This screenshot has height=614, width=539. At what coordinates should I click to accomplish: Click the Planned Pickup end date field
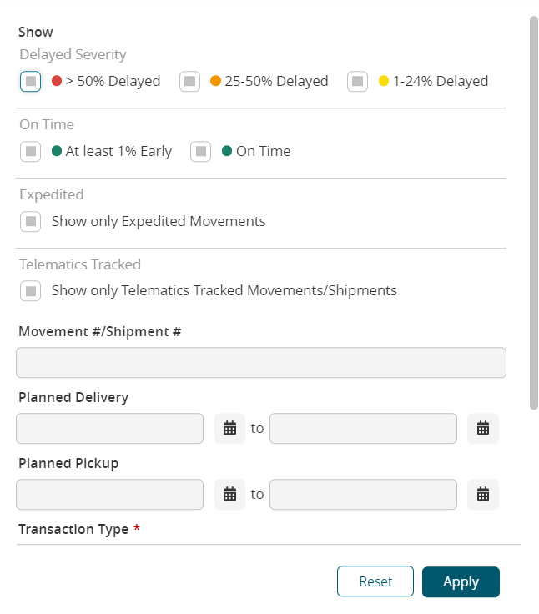pyautogui.click(x=363, y=494)
